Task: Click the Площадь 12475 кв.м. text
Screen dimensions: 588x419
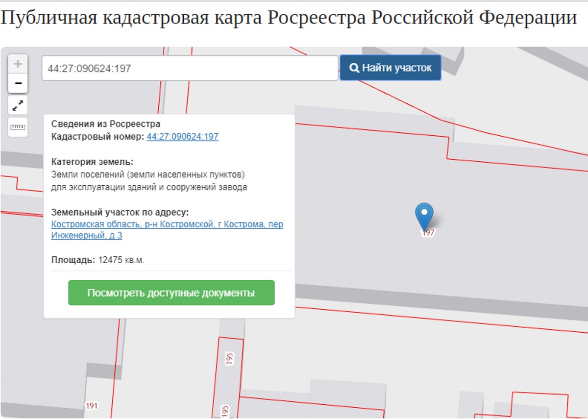Action: click(98, 260)
